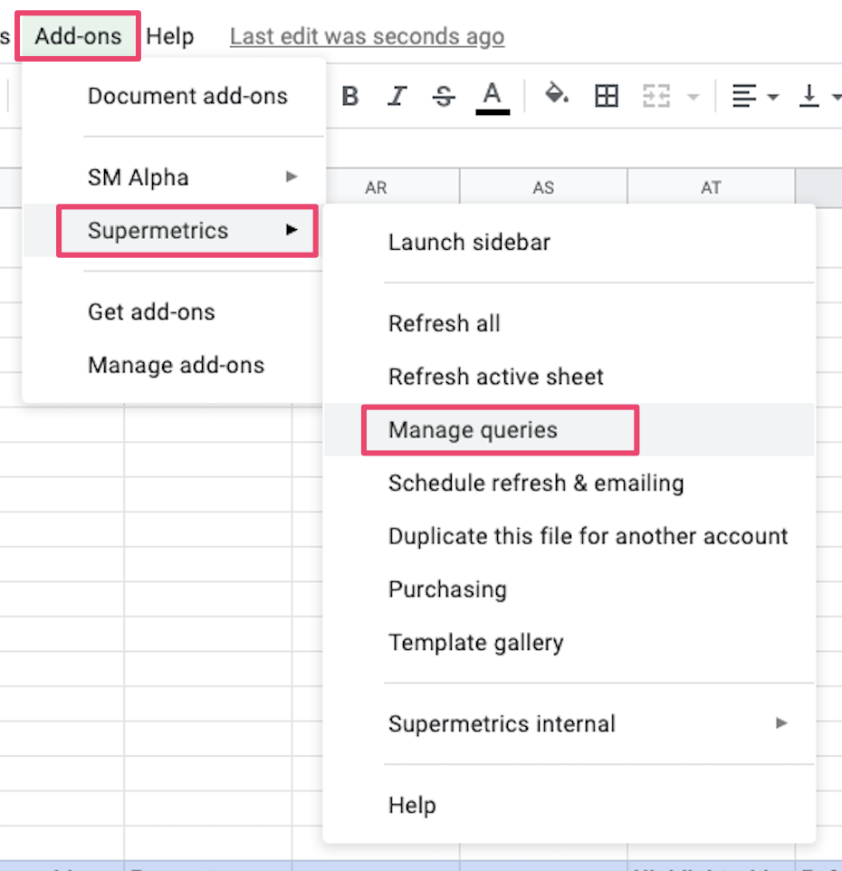Choose Get add-ons

point(173,311)
